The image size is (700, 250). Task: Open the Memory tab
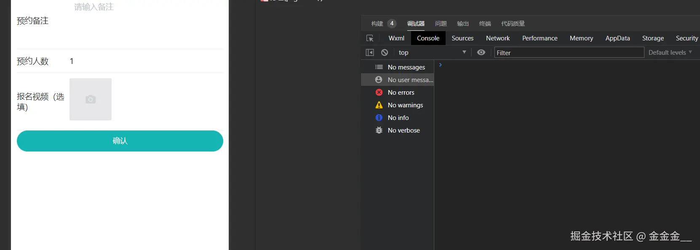point(581,38)
